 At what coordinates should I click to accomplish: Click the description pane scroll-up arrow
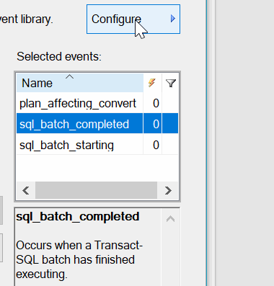(x=170, y=219)
